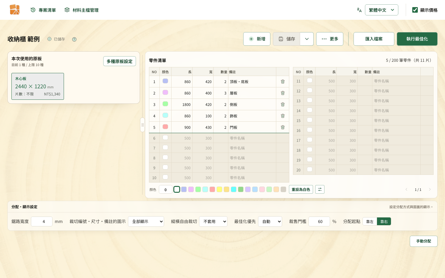Click the 裁售門檻 percentage input

point(319,221)
